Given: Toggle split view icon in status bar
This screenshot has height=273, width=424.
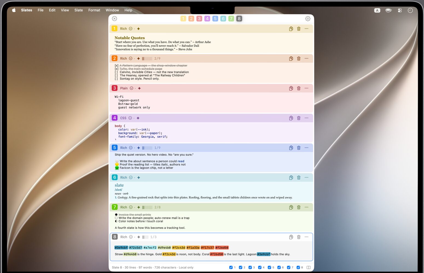Looking at the screenshot, I should point(309,268).
